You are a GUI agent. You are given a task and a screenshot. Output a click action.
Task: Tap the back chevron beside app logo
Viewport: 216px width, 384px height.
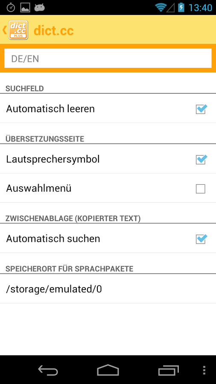[4, 30]
